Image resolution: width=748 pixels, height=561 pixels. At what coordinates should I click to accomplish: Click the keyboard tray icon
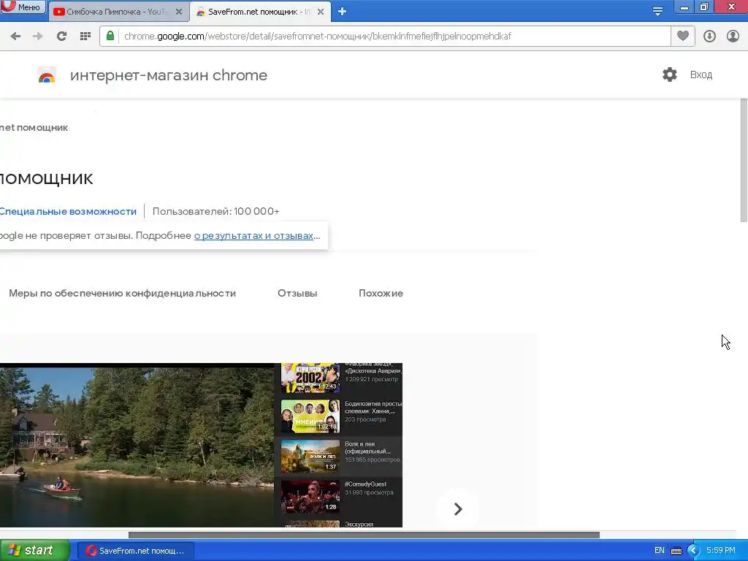(676, 551)
